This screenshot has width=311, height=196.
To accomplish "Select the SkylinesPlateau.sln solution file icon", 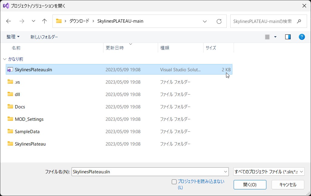I will click(10, 69).
